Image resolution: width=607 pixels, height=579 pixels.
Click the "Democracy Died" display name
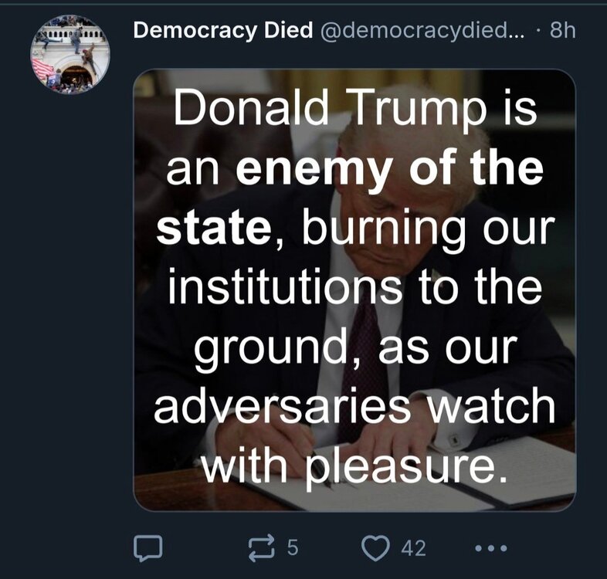click(222, 31)
